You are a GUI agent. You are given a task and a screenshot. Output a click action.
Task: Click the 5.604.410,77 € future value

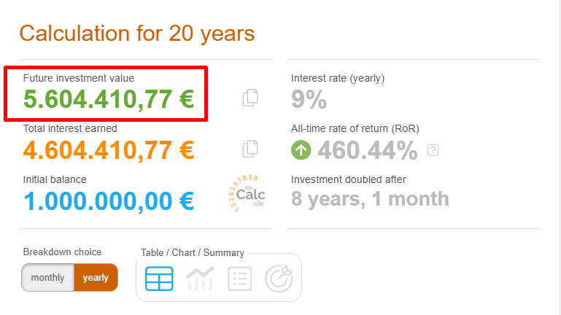coord(109,99)
